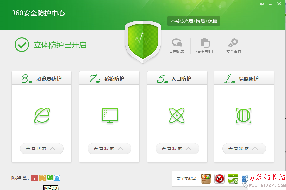Switch to the 隔离防护 panel header

click(244, 78)
